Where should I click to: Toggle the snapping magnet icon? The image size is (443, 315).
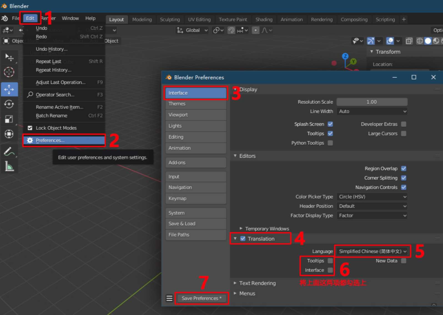click(231, 30)
